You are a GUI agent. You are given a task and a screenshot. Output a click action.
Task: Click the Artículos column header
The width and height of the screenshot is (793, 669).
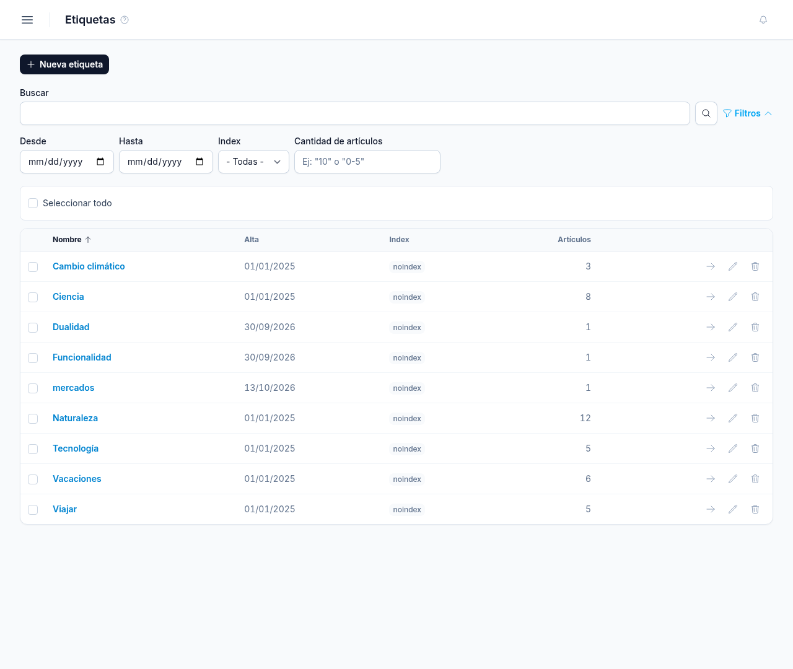pos(574,240)
